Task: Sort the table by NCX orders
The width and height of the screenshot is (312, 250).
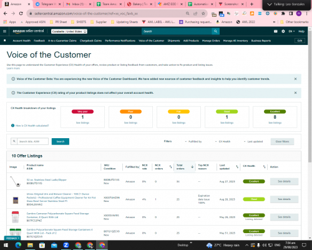Action: pyautogui.click(x=170, y=167)
